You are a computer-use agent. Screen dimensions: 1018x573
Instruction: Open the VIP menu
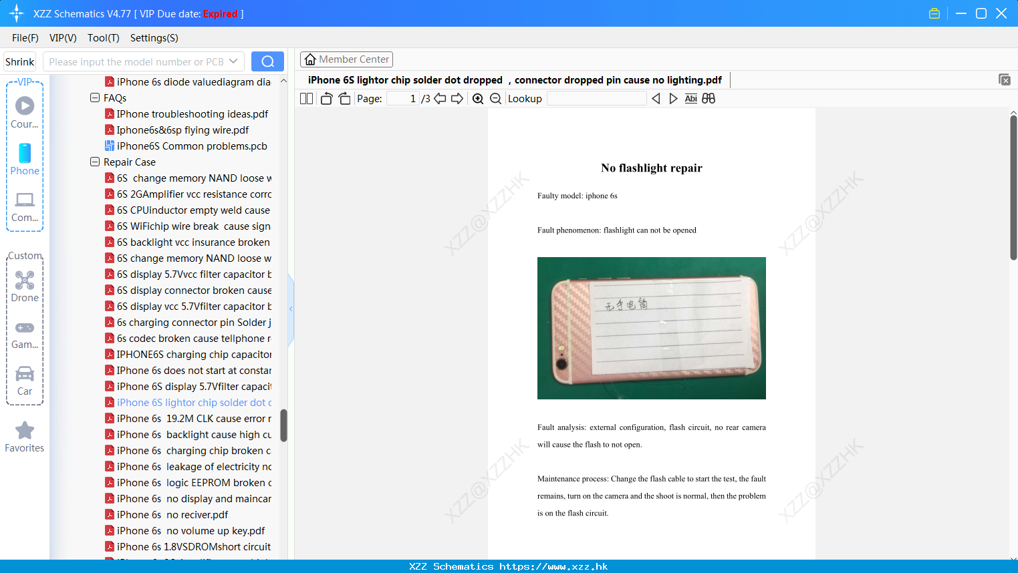click(63, 37)
